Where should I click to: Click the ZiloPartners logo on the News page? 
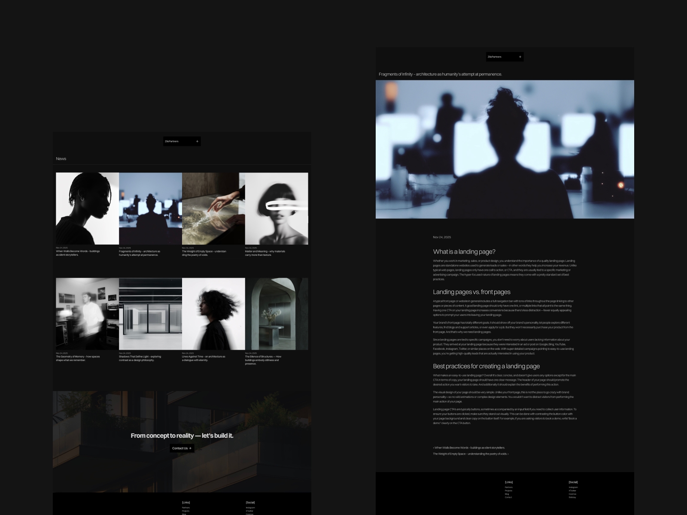[x=172, y=141]
